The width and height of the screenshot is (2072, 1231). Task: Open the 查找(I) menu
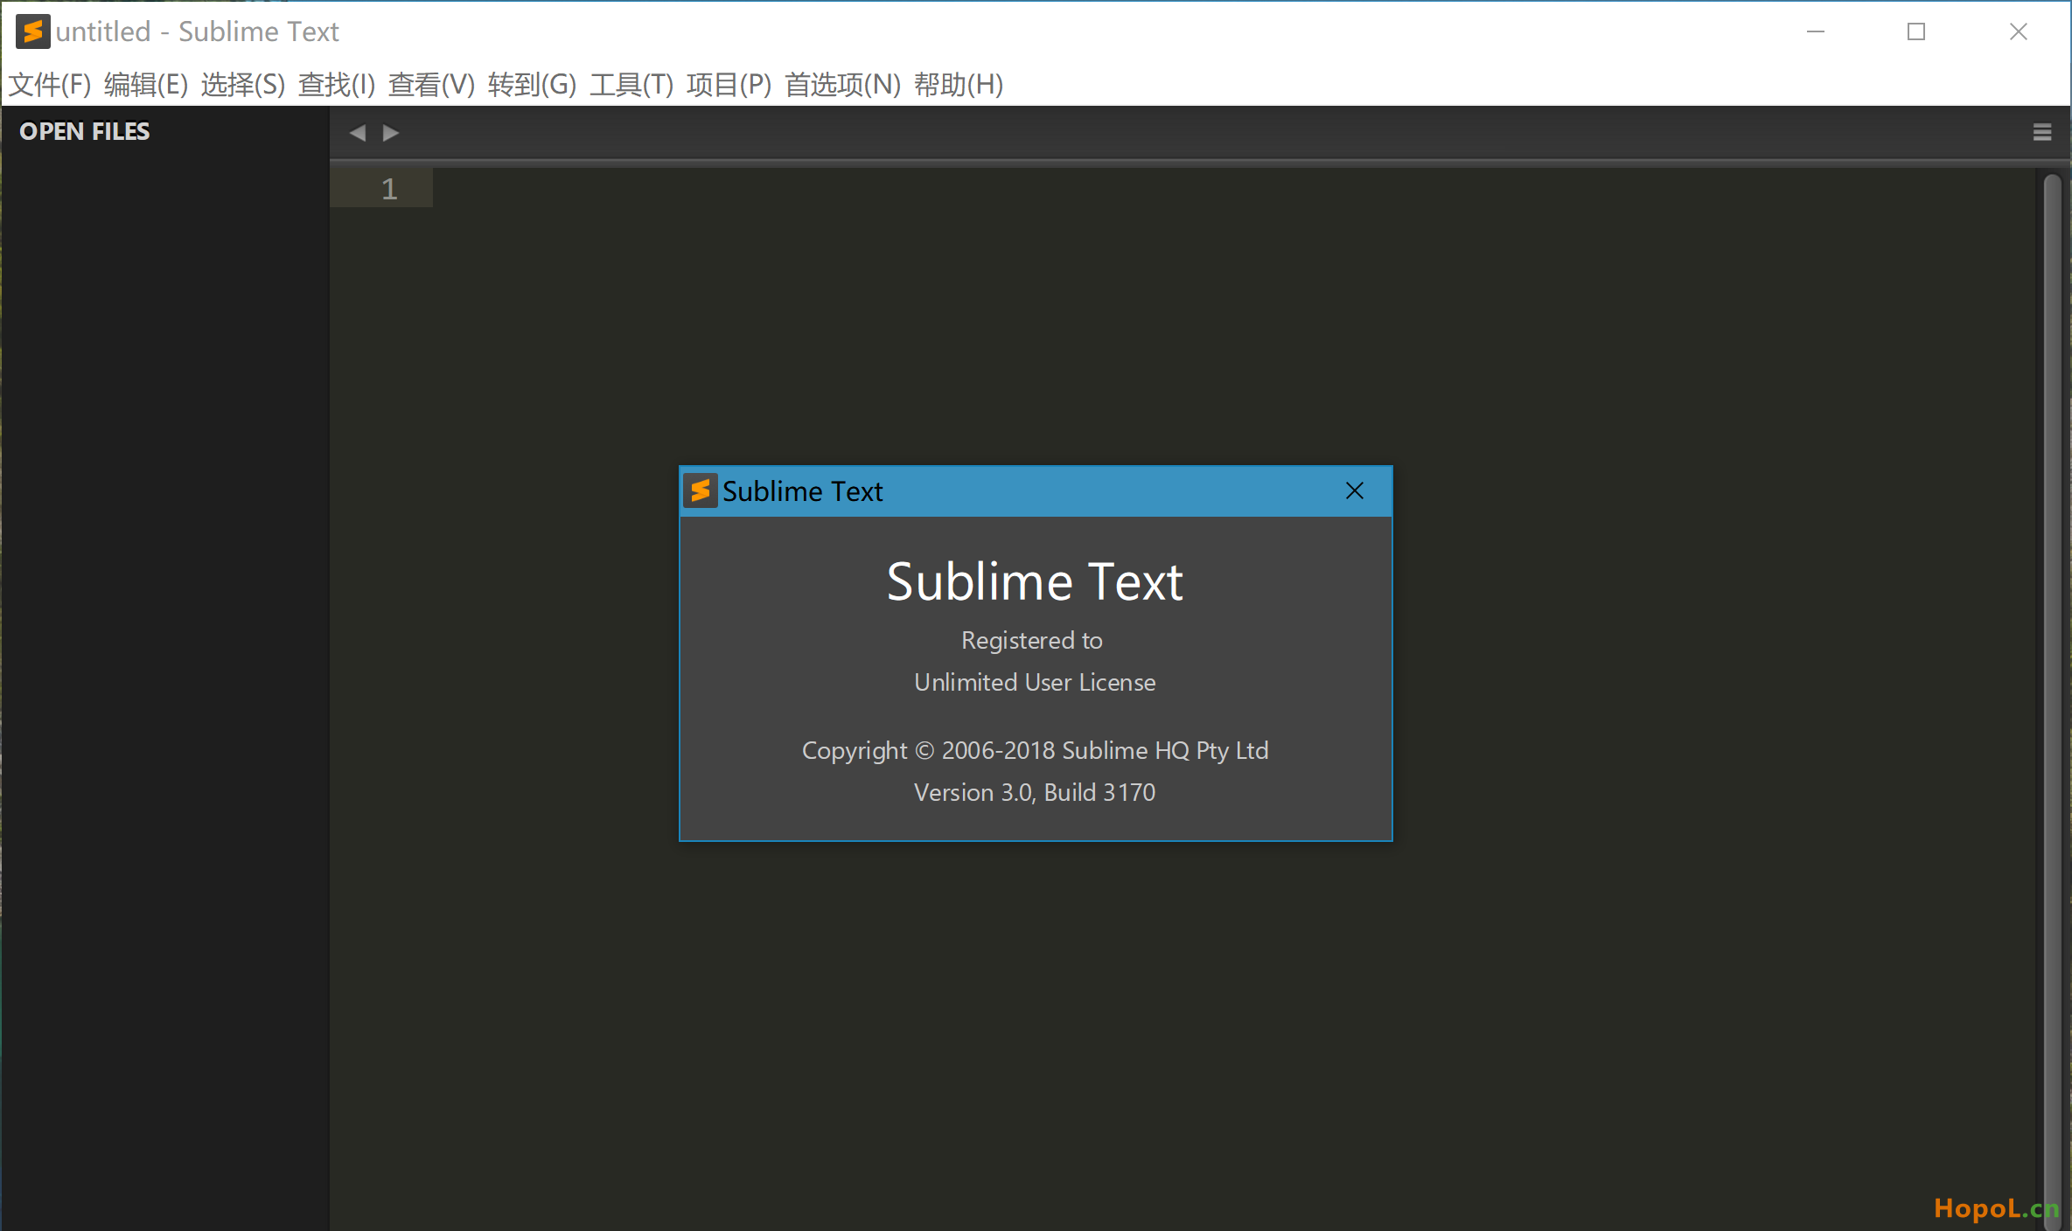[x=337, y=85]
